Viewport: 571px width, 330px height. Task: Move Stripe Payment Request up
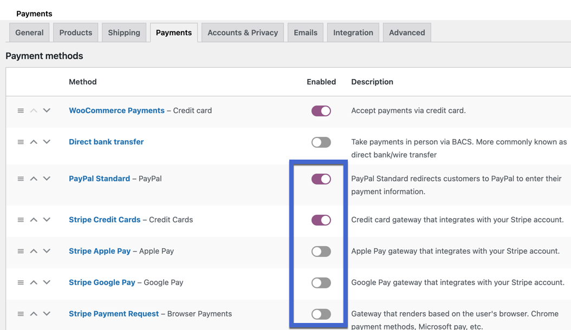pyautogui.click(x=34, y=314)
